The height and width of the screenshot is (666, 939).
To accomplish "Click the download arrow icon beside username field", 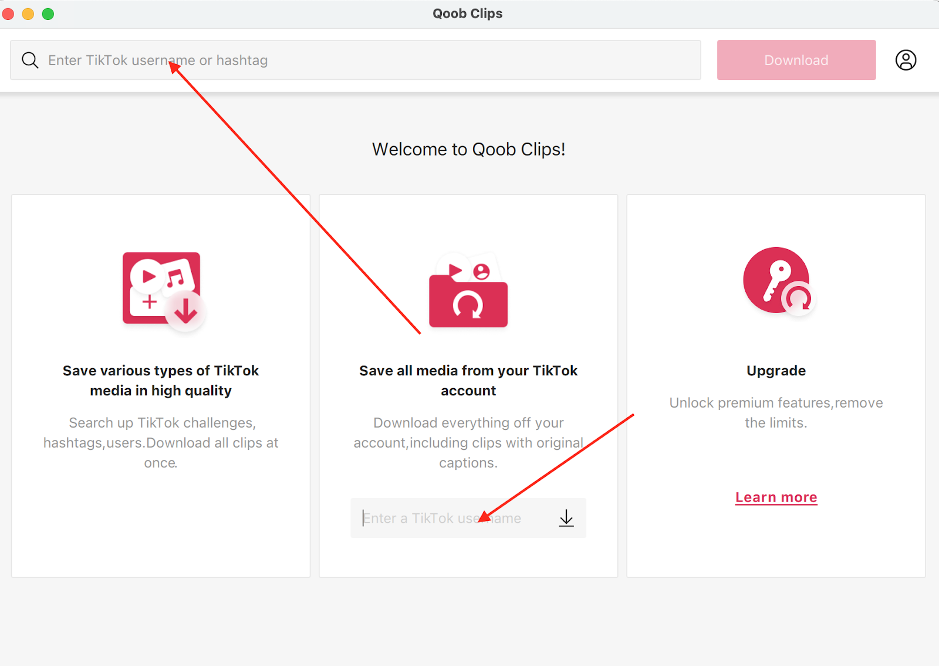I will point(566,518).
